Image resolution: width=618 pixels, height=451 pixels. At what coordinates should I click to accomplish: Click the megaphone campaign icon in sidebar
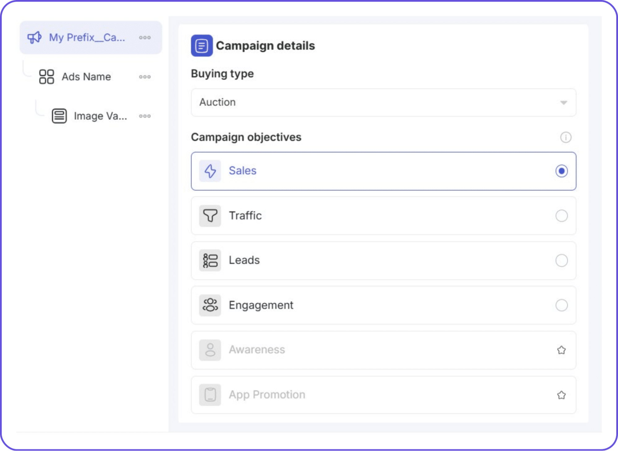[x=34, y=37]
